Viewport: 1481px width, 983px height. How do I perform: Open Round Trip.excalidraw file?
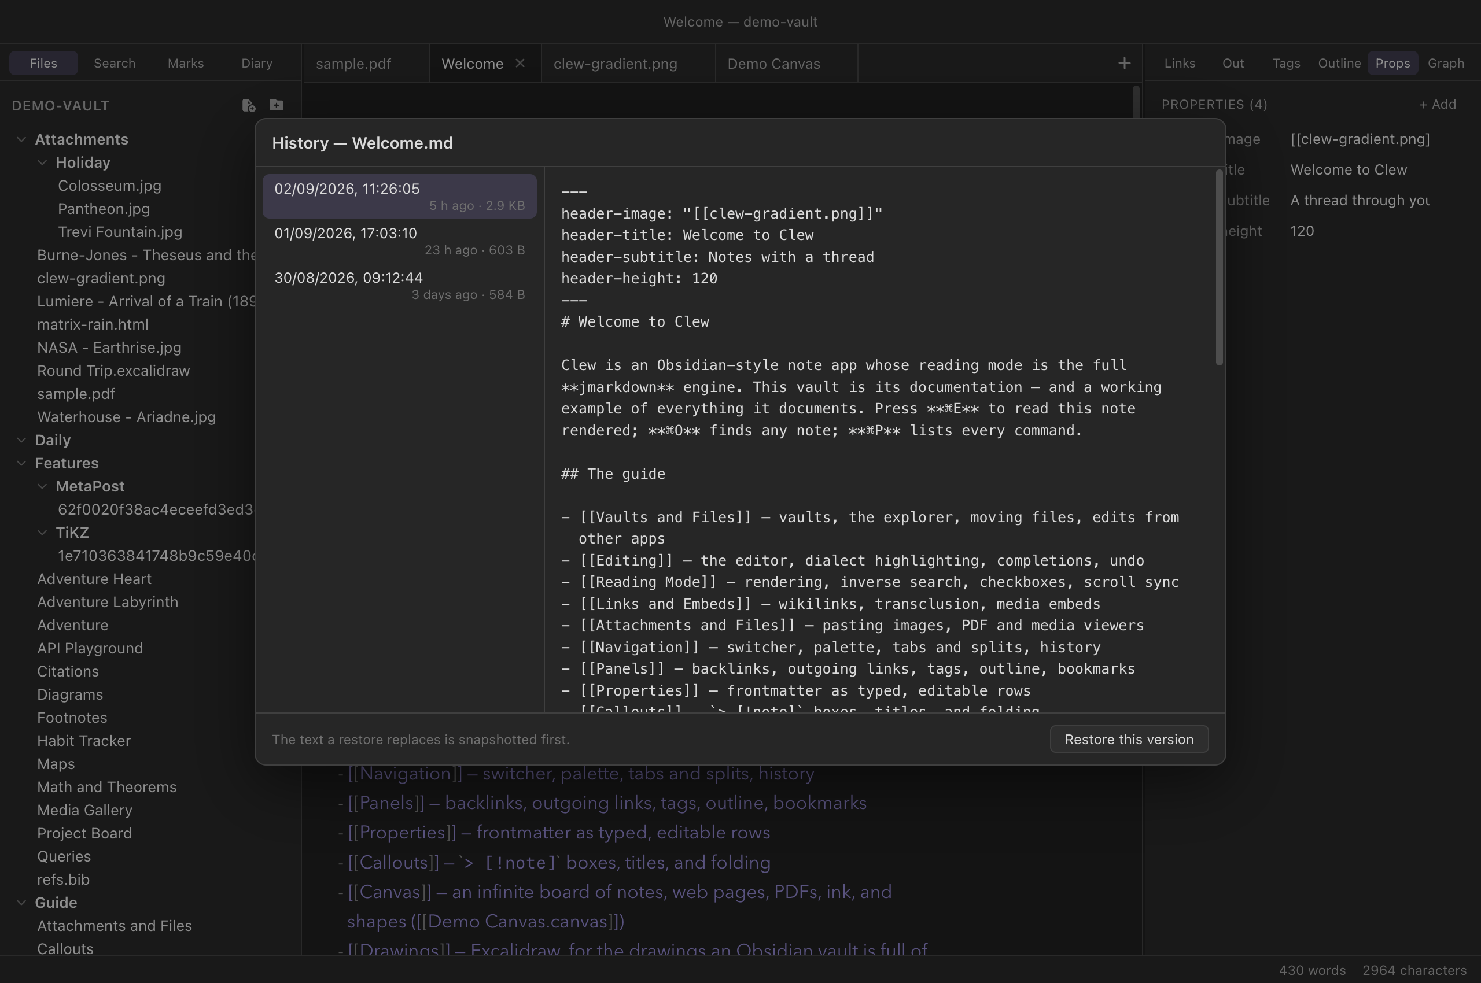point(113,371)
